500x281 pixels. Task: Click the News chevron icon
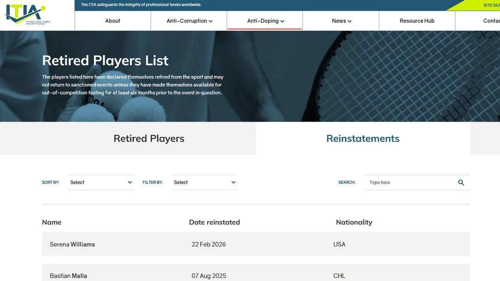pos(350,20)
